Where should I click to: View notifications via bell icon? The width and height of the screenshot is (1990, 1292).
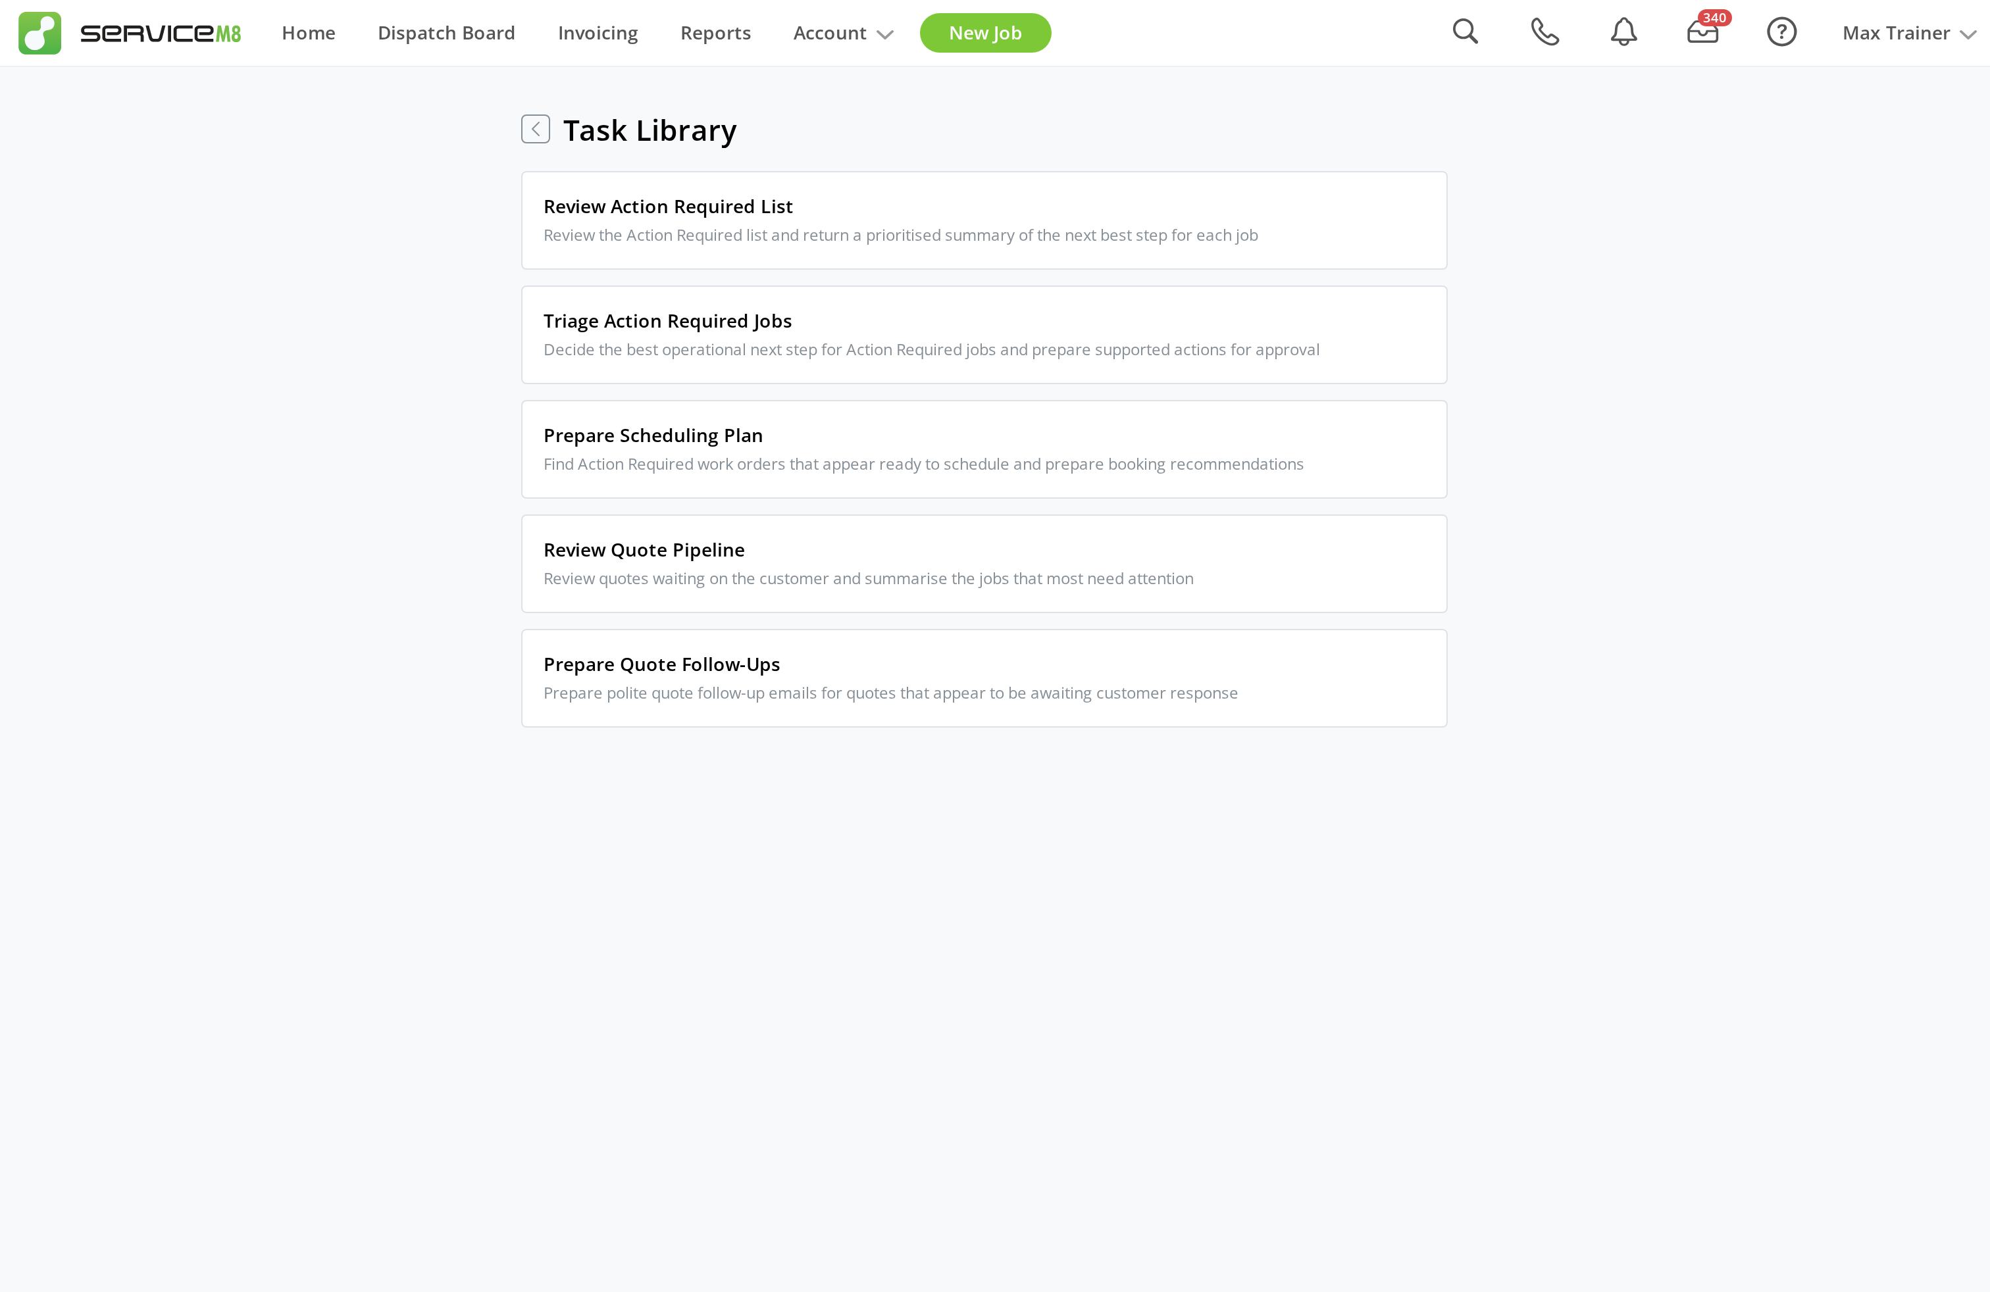tap(1623, 32)
